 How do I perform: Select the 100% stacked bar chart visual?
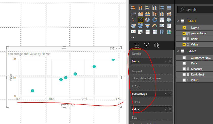[162, 8]
